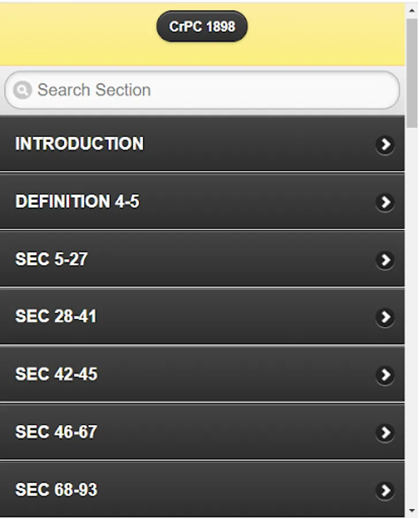Open SEC 68-93 list entry

click(x=202, y=489)
